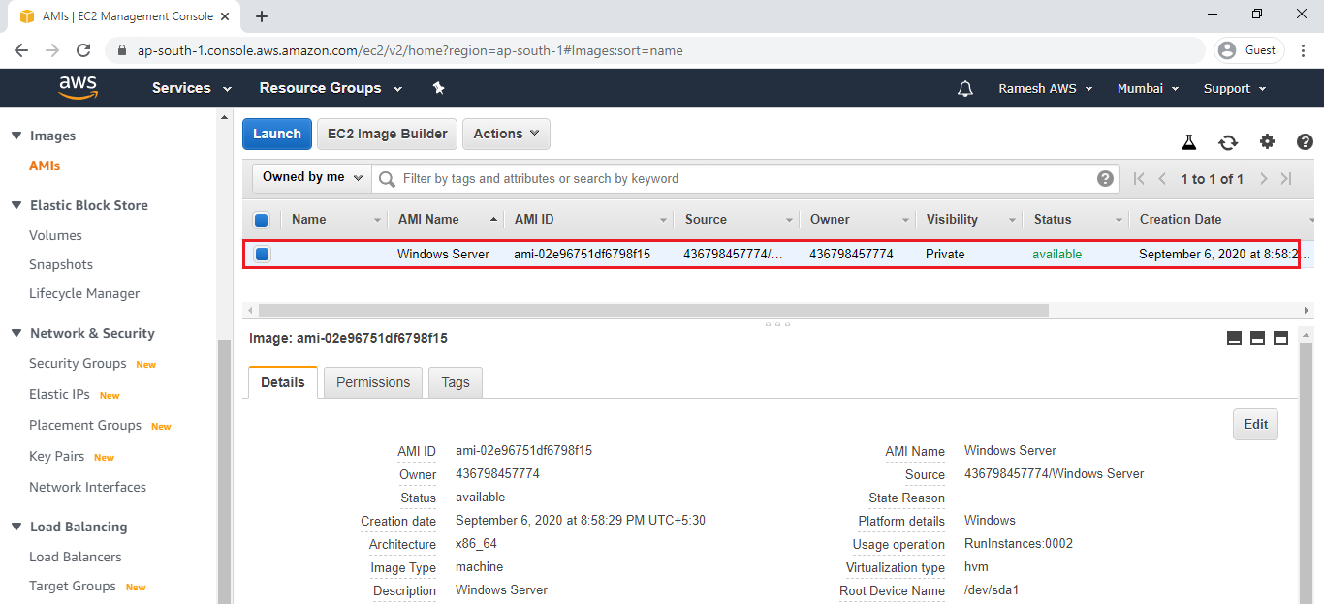The image size is (1324, 604).
Task: Open Lifecycle Manager in the sidebar
Action: point(84,293)
